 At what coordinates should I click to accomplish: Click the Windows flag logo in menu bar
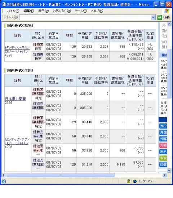pos(167,11)
